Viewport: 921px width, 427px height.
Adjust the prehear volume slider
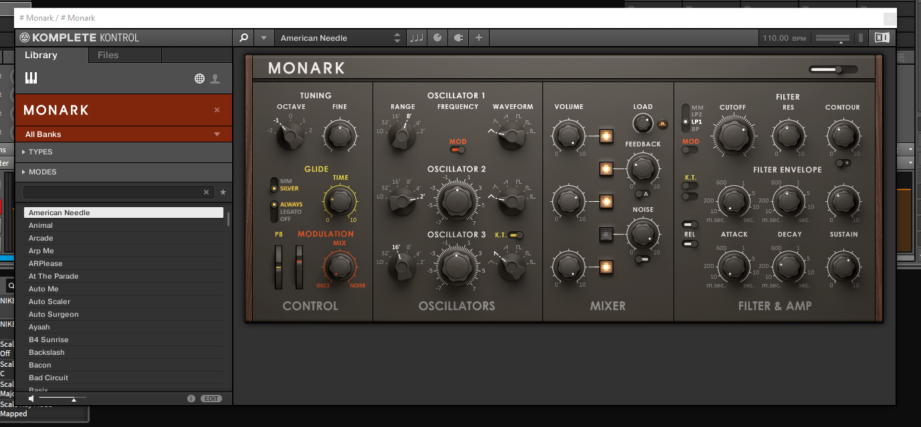pos(62,399)
